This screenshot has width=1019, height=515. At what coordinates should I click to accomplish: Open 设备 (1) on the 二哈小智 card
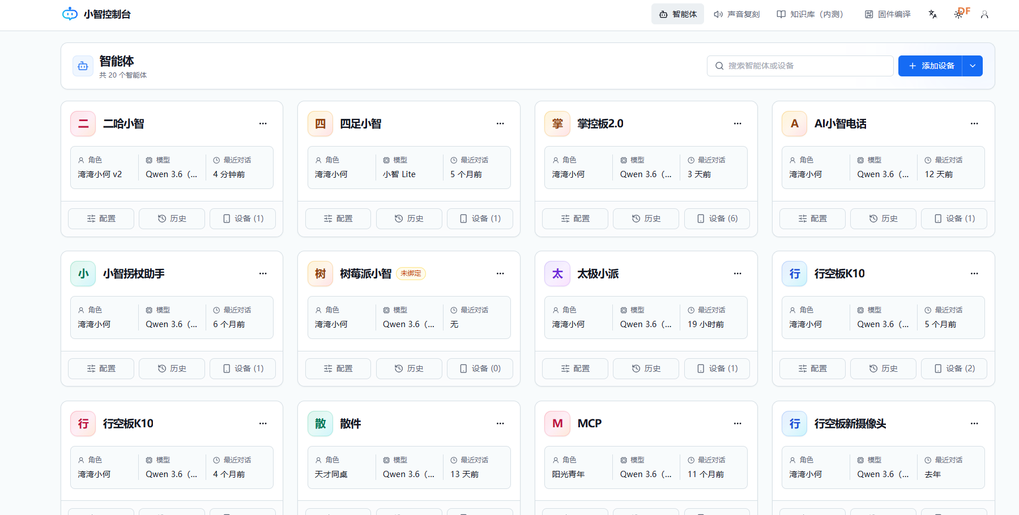[x=242, y=218]
